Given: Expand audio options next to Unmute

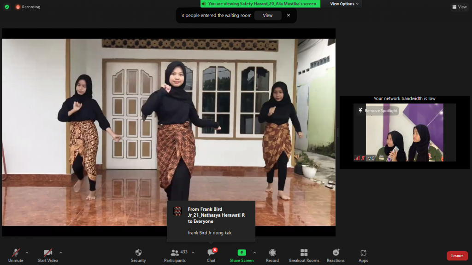Looking at the screenshot, I should click(x=27, y=253).
